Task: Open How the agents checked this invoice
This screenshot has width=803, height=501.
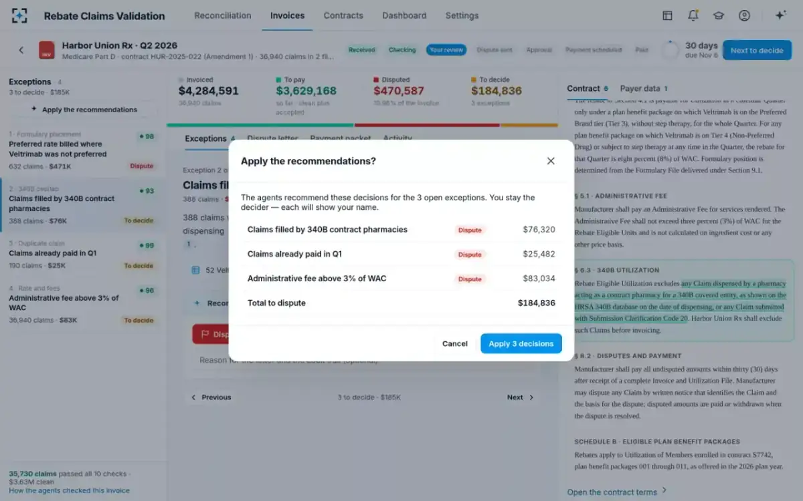Action: coord(70,490)
